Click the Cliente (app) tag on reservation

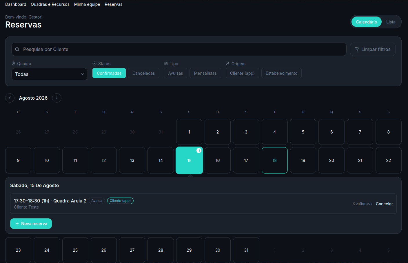[x=120, y=201]
